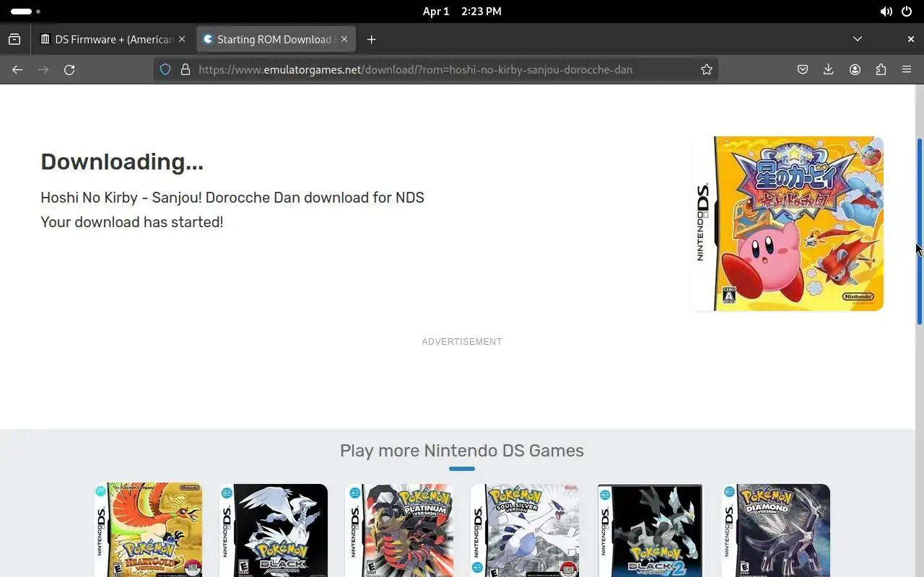Open the system power menu
The height and width of the screenshot is (577, 924).
coord(907,12)
